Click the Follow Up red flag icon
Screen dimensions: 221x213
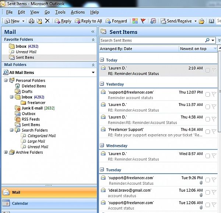(x=143, y=21)
